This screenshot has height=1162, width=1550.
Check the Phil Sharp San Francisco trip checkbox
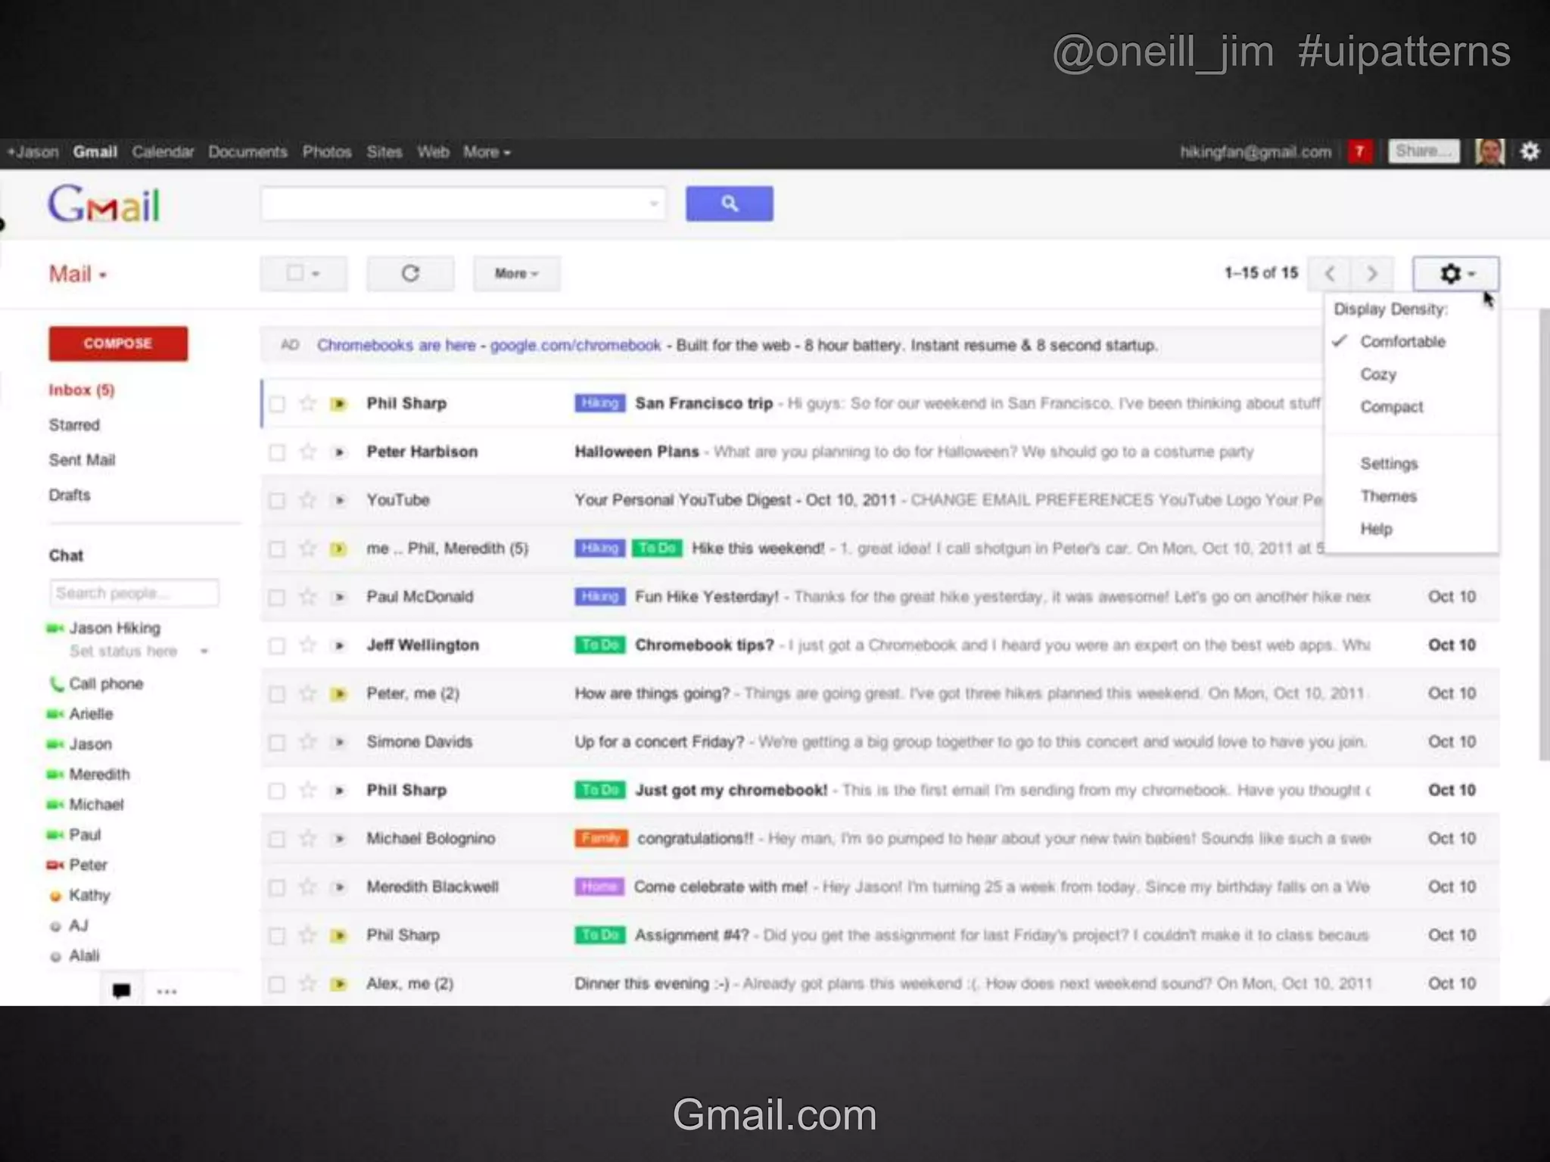tap(277, 404)
